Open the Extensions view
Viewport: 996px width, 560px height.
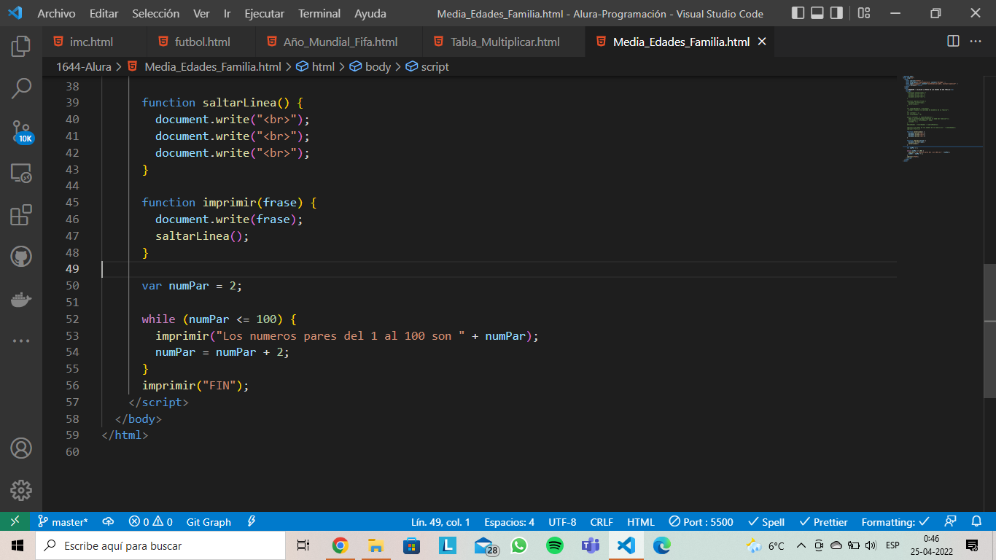click(x=21, y=215)
